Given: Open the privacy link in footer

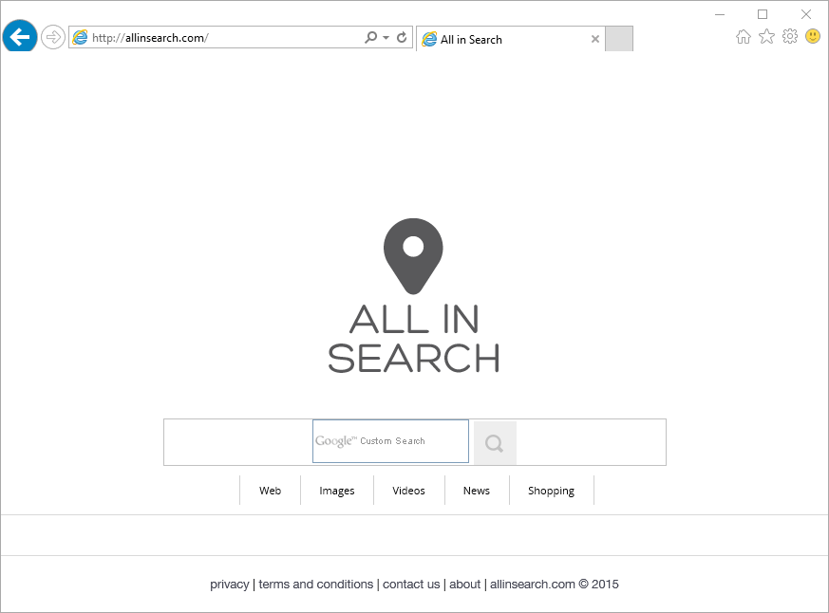Looking at the screenshot, I should coord(229,585).
